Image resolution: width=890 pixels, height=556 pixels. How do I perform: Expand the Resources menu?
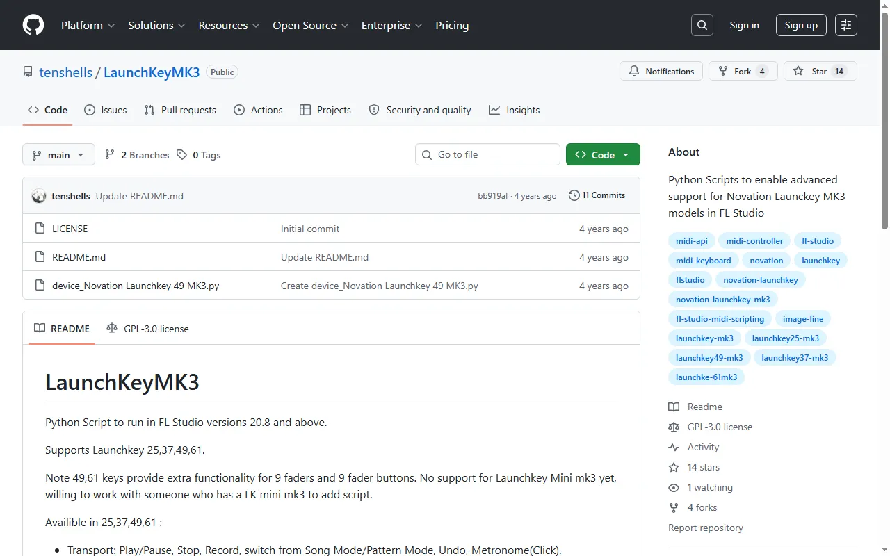(x=229, y=25)
